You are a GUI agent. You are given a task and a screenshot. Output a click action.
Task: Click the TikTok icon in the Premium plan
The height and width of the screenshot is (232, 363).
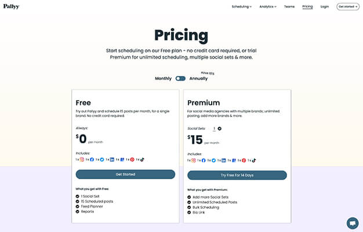(x=254, y=160)
